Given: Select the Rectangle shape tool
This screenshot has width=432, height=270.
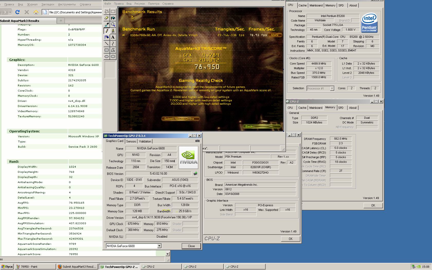Looking at the screenshot, I should coord(107,50).
